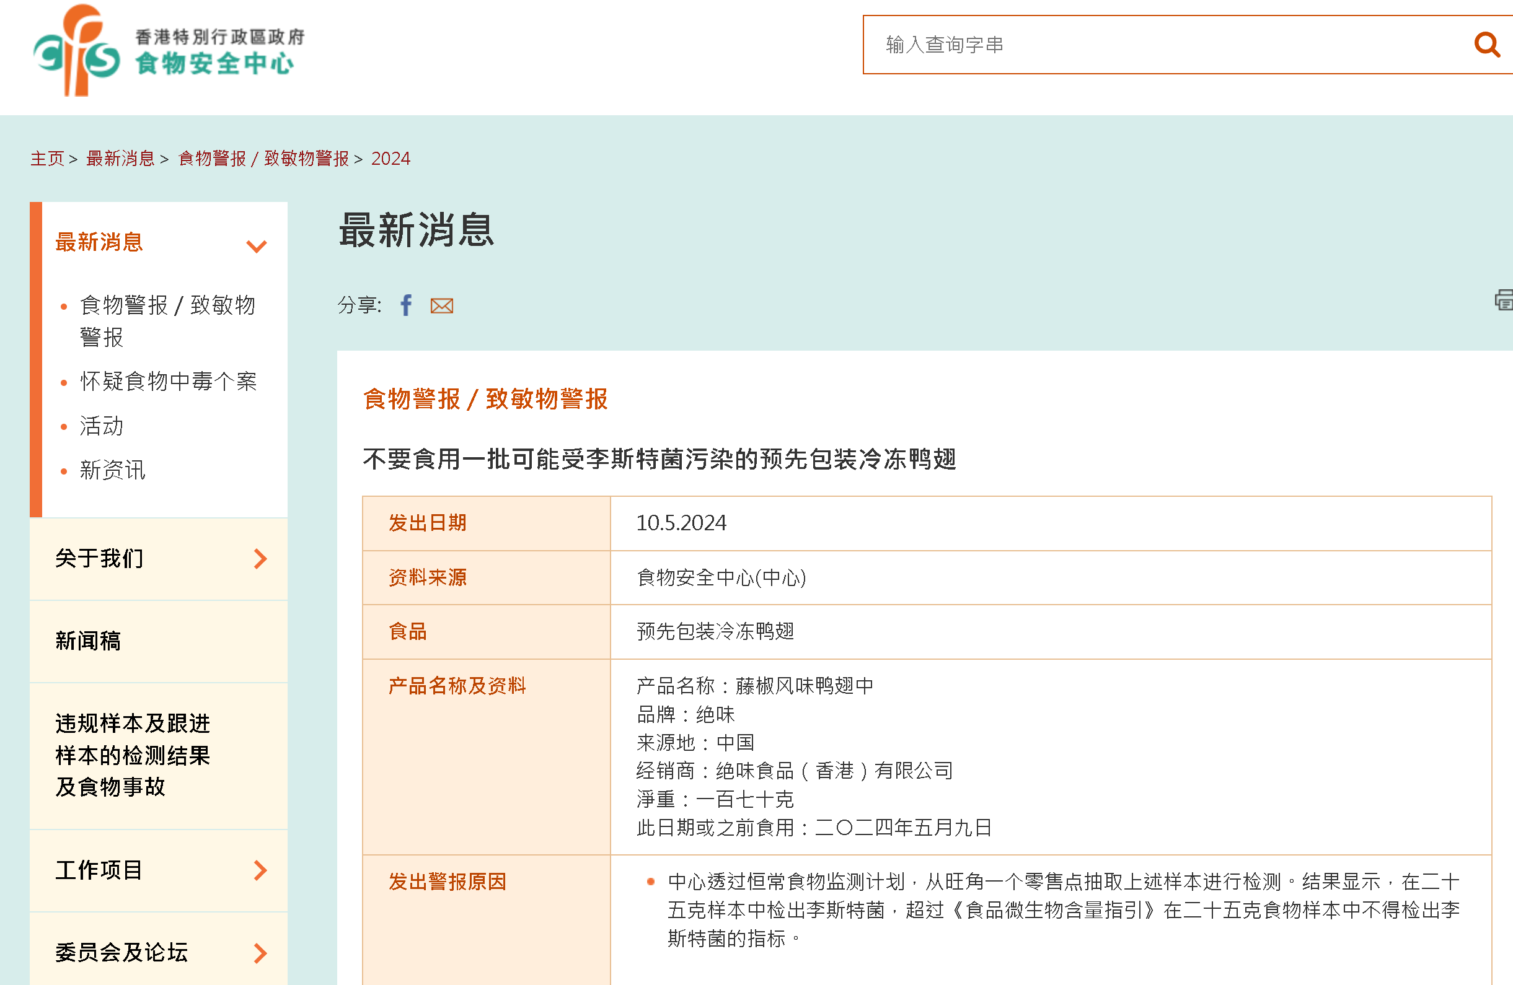Screen dimensions: 1513x985
Task: Click 最新消息 breadcrumb link
Action: (x=120, y=158)
